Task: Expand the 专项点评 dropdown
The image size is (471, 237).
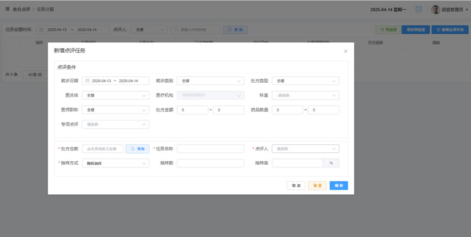Action: [116, 124]
